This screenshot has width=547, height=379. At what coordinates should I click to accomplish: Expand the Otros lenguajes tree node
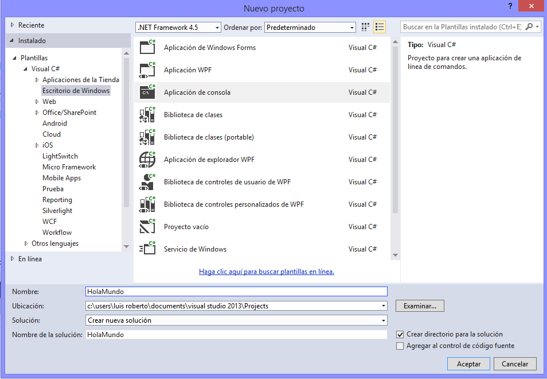26,243
